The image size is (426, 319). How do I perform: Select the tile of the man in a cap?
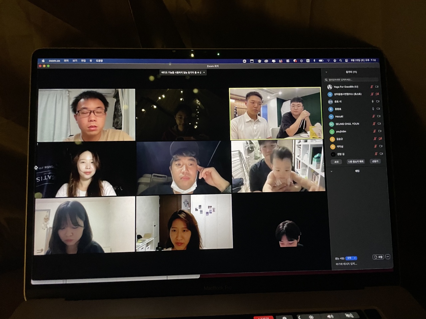pyautogui.click(x=183, y=168)
